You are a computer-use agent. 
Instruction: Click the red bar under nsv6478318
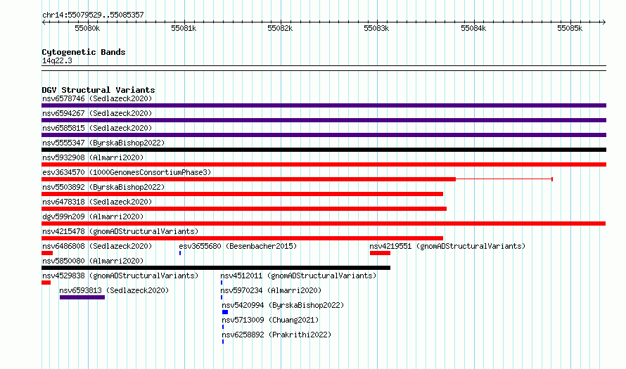coord(244,209)
